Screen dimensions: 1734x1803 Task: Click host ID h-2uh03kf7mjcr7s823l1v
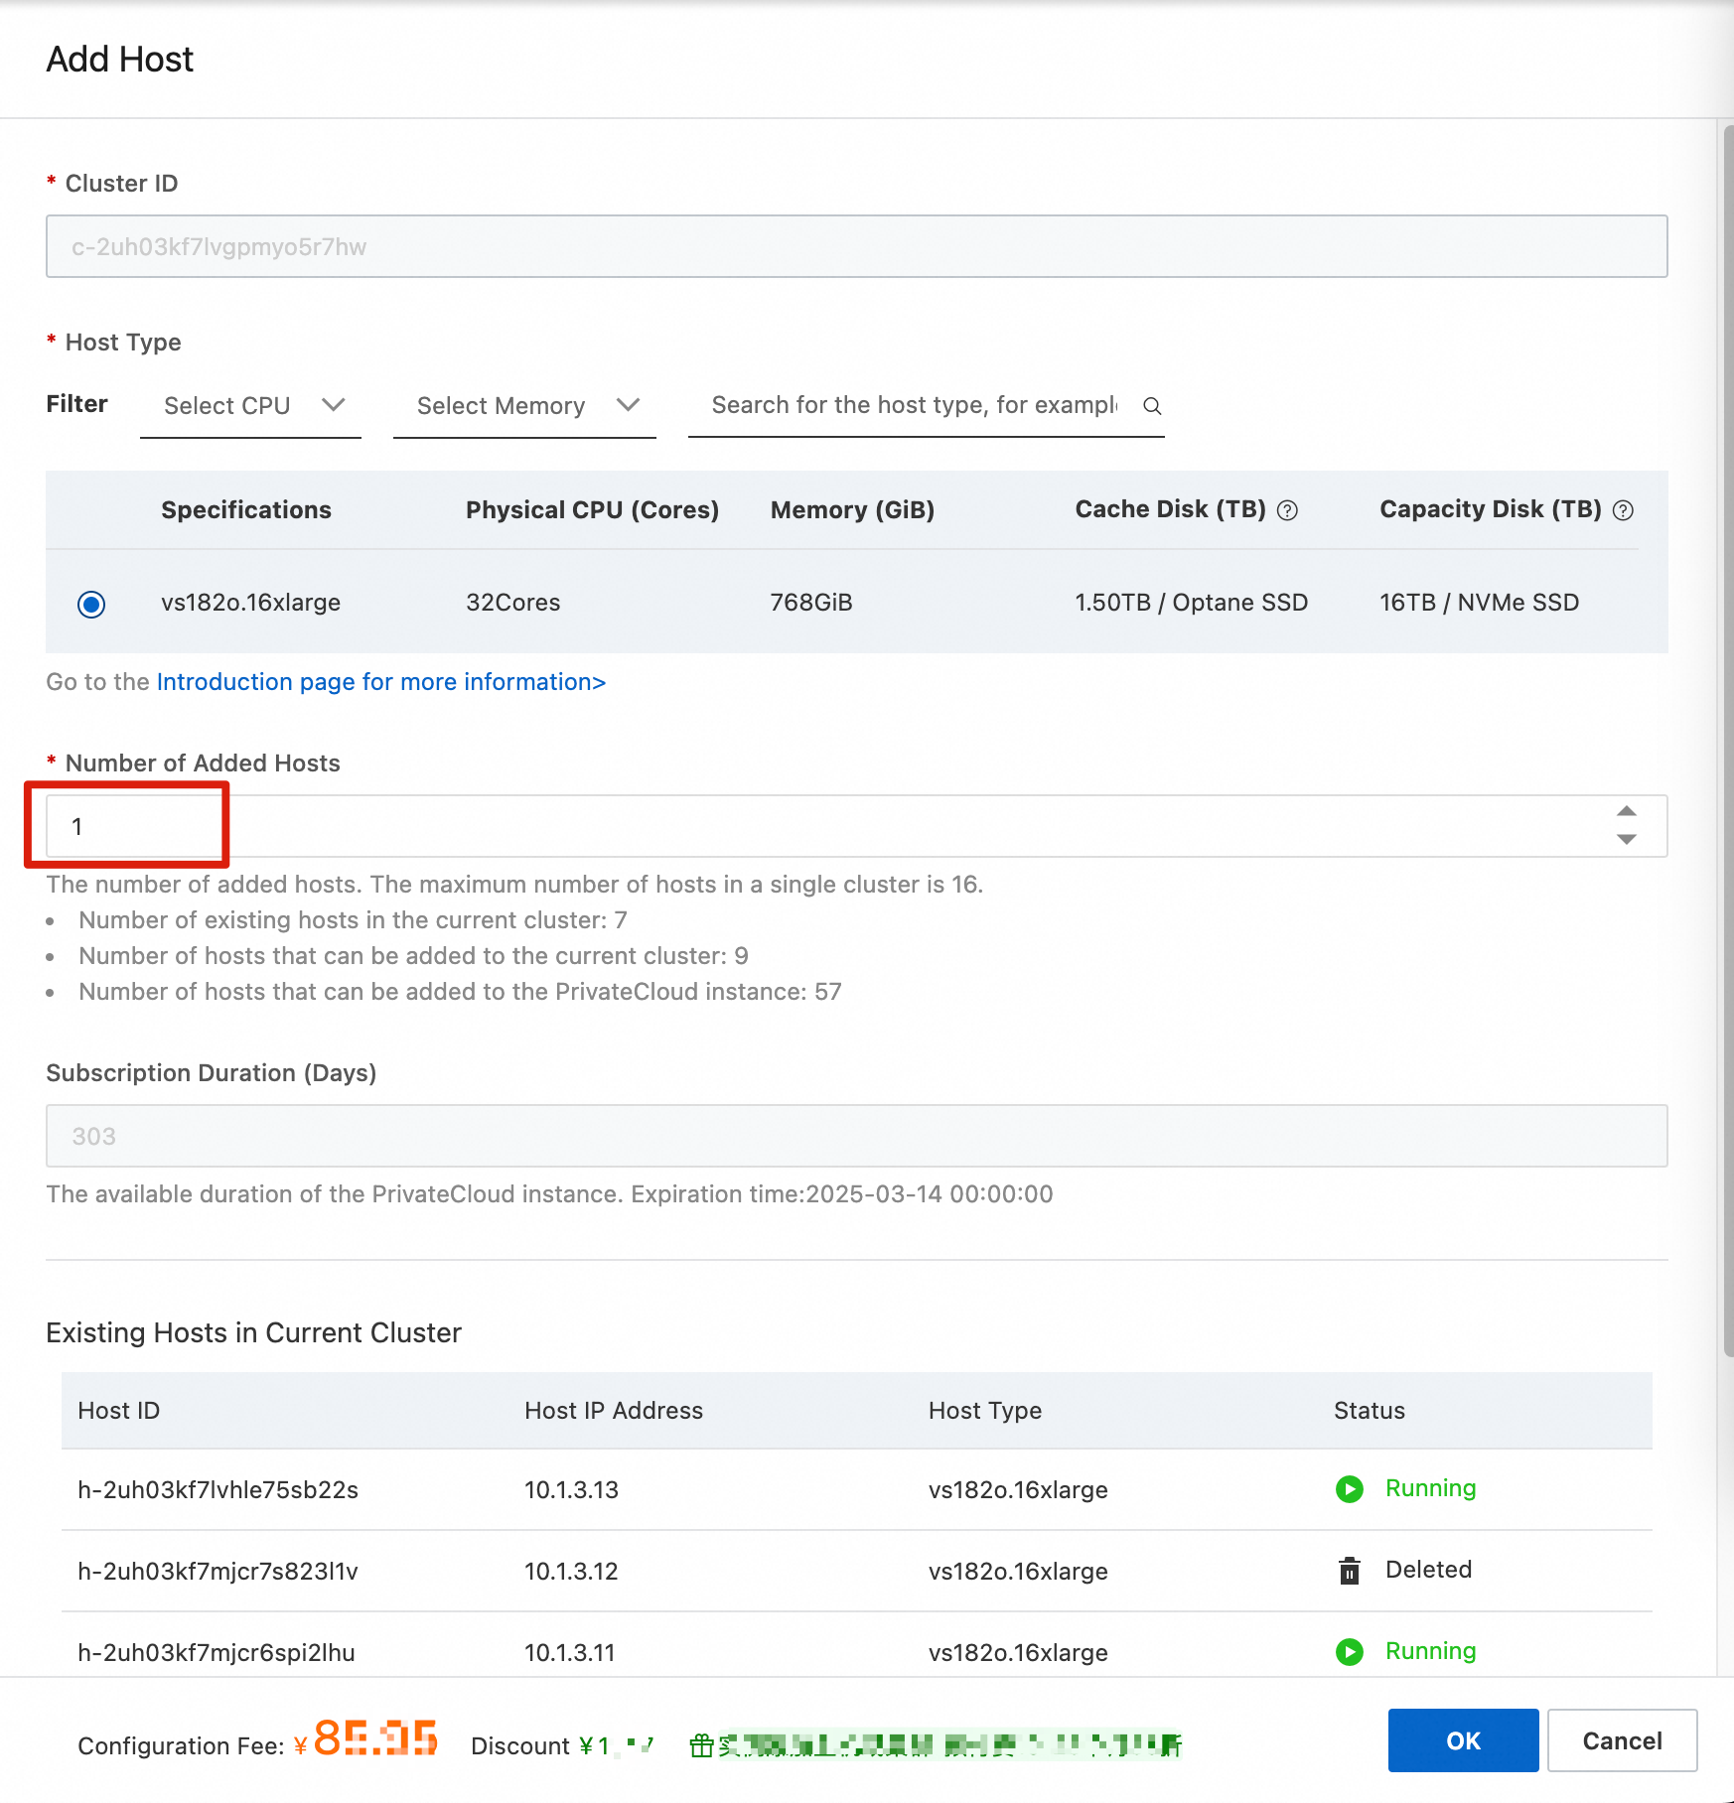click(217, 1571)
